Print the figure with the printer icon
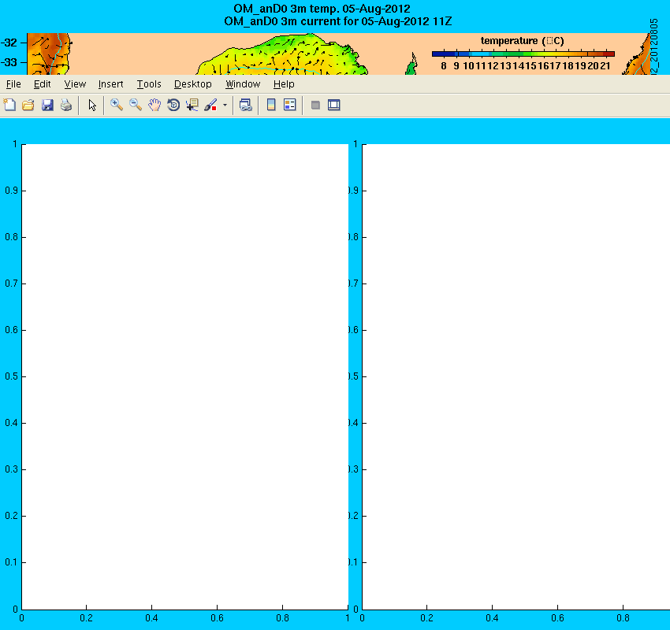 click(65, 105)
